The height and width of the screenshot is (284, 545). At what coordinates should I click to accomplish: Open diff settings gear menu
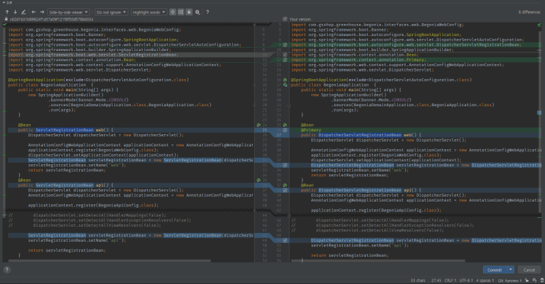[x=198, y=12]
